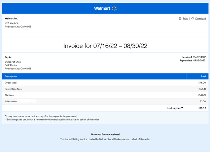
Task: Click the '420 Maple St' address line
Action: (12, 23)
